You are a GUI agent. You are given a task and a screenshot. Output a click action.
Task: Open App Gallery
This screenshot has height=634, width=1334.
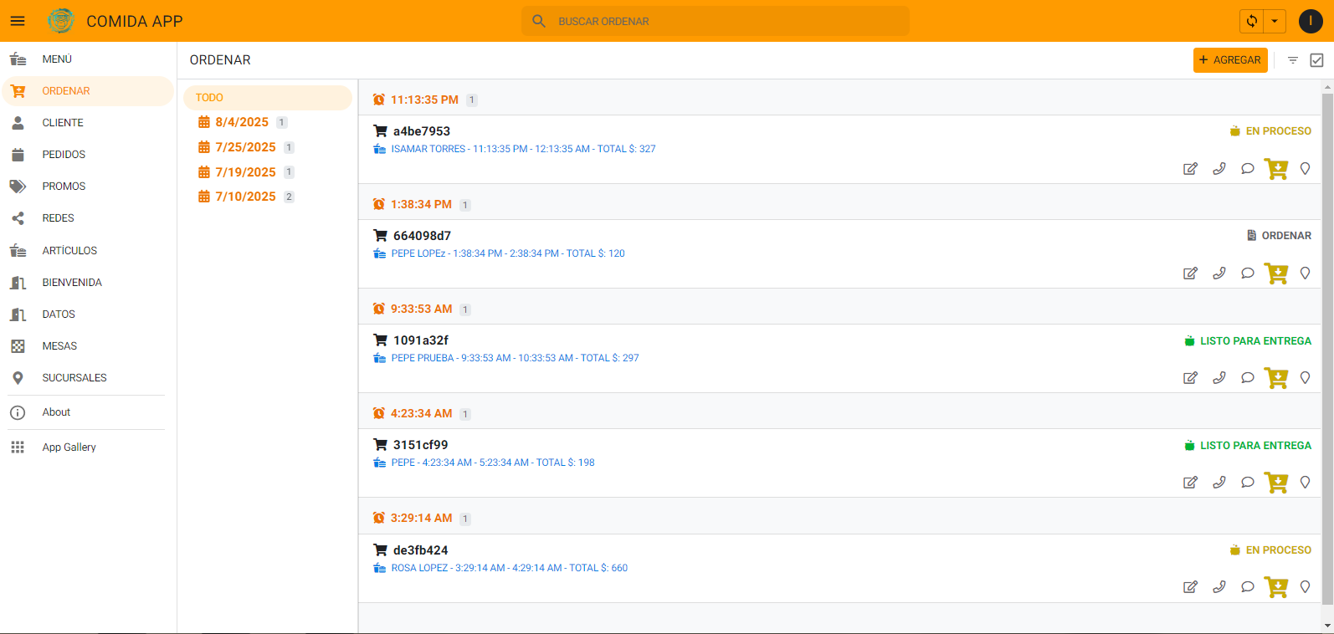tap(88, 447)
